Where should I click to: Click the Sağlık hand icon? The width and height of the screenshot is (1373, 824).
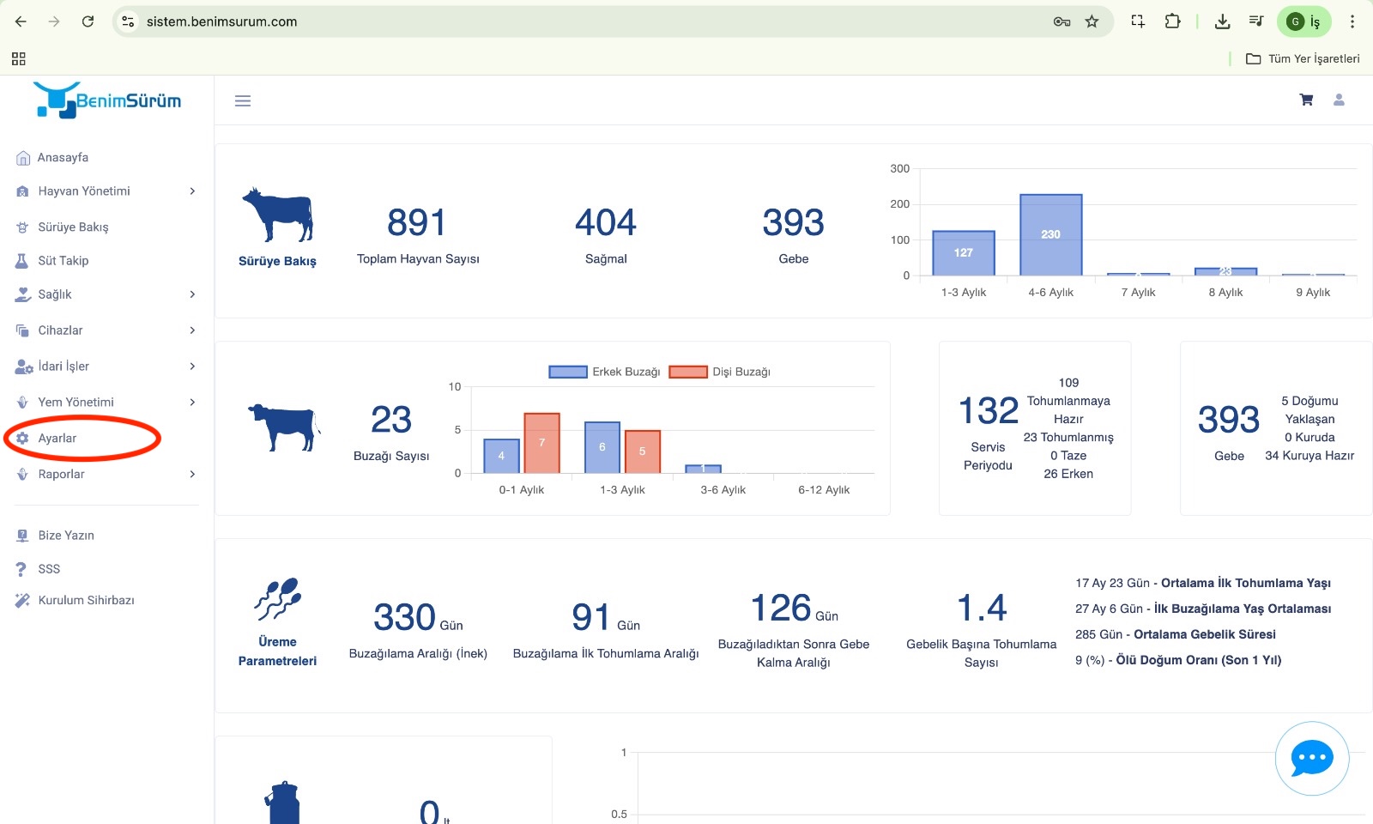coord(23,294)
